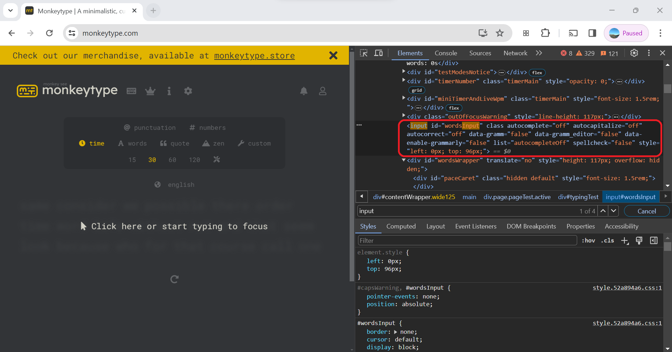This screenshot has height=352, width=672.
Task: Change the english language selection
Action: (x=174, y=185)
